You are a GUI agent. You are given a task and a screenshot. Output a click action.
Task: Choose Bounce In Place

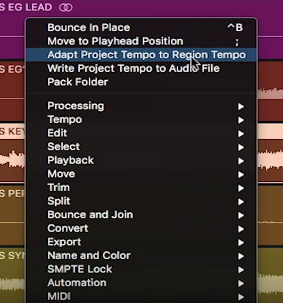[x=141, y=28]
